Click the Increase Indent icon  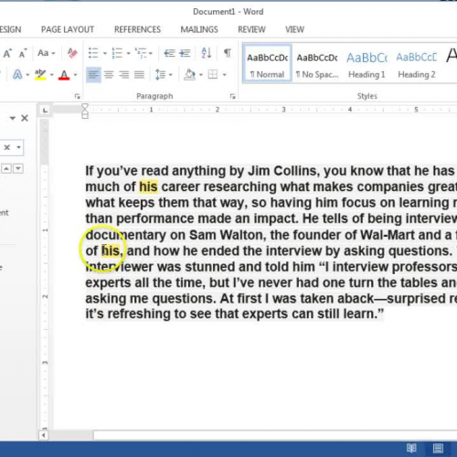pos(185,53)
